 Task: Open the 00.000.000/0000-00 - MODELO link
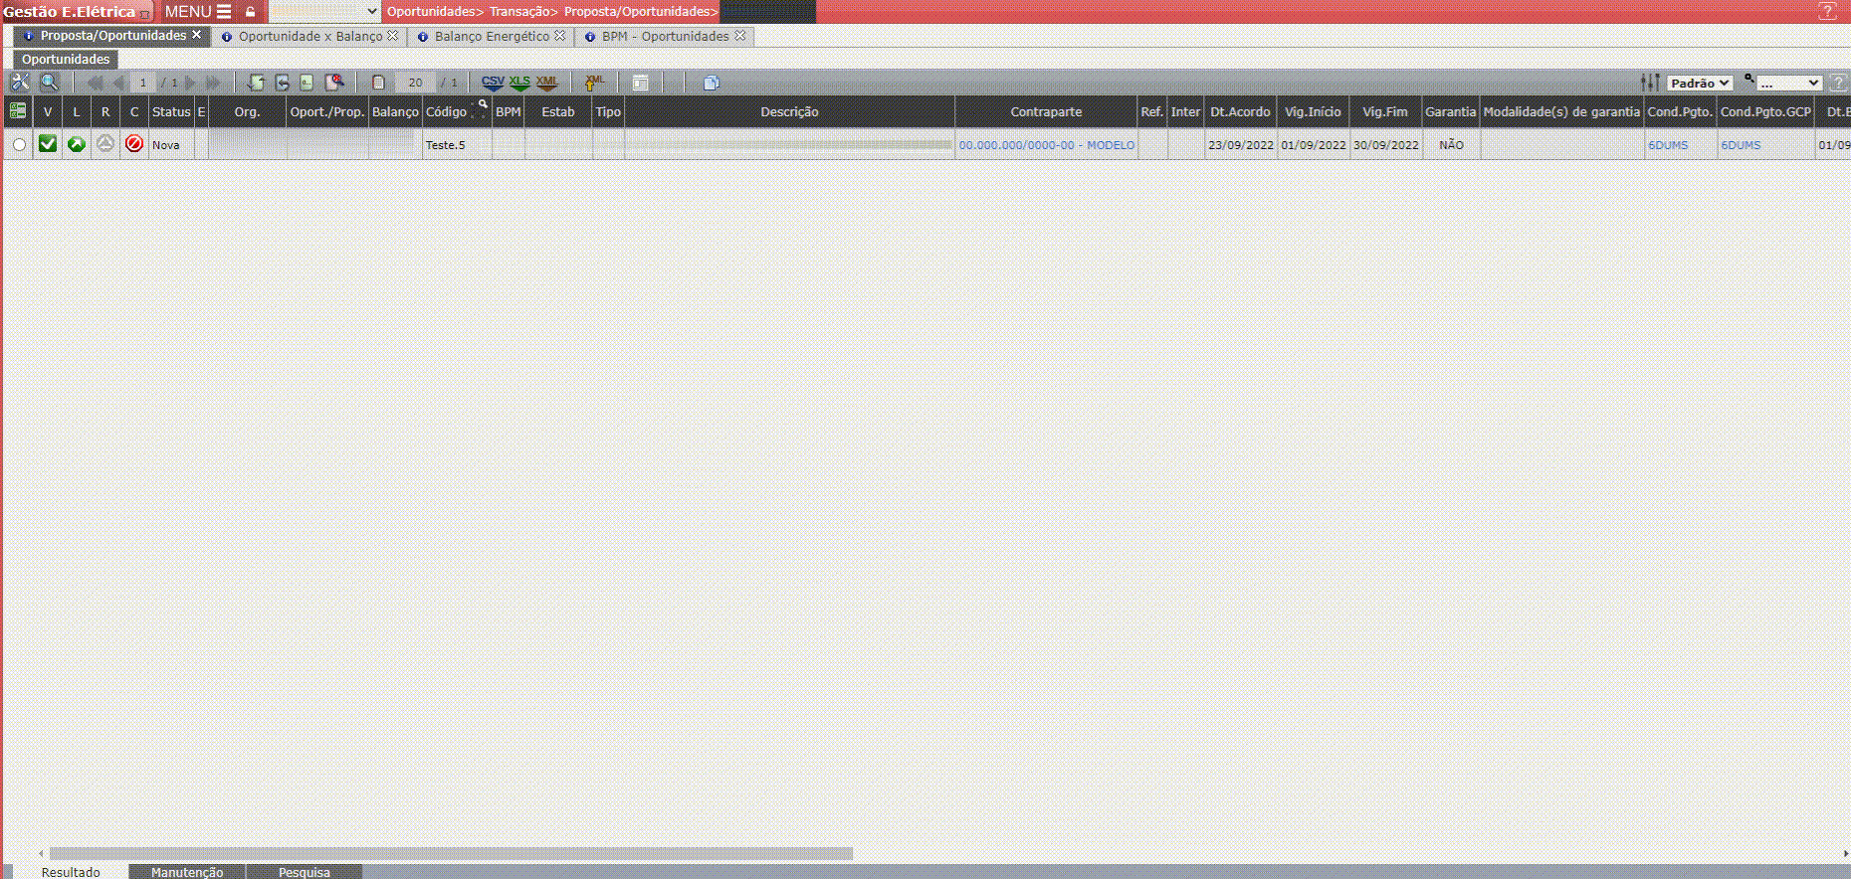1046,145
